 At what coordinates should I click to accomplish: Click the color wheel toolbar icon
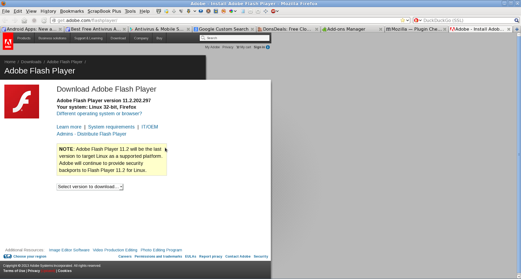(231, 11)
